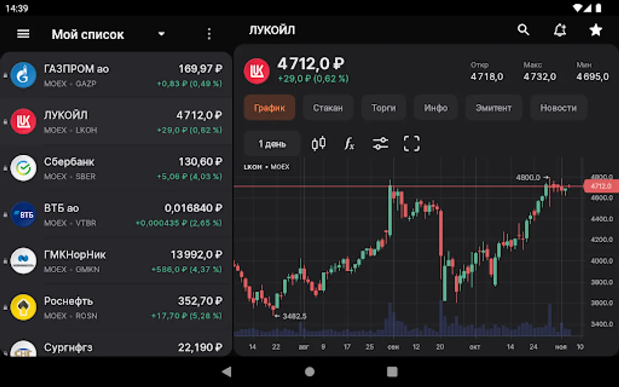Viewport: 619px width, 387px height.
Task: Open the hamburger navigation menu
Action: click(23, 34)
